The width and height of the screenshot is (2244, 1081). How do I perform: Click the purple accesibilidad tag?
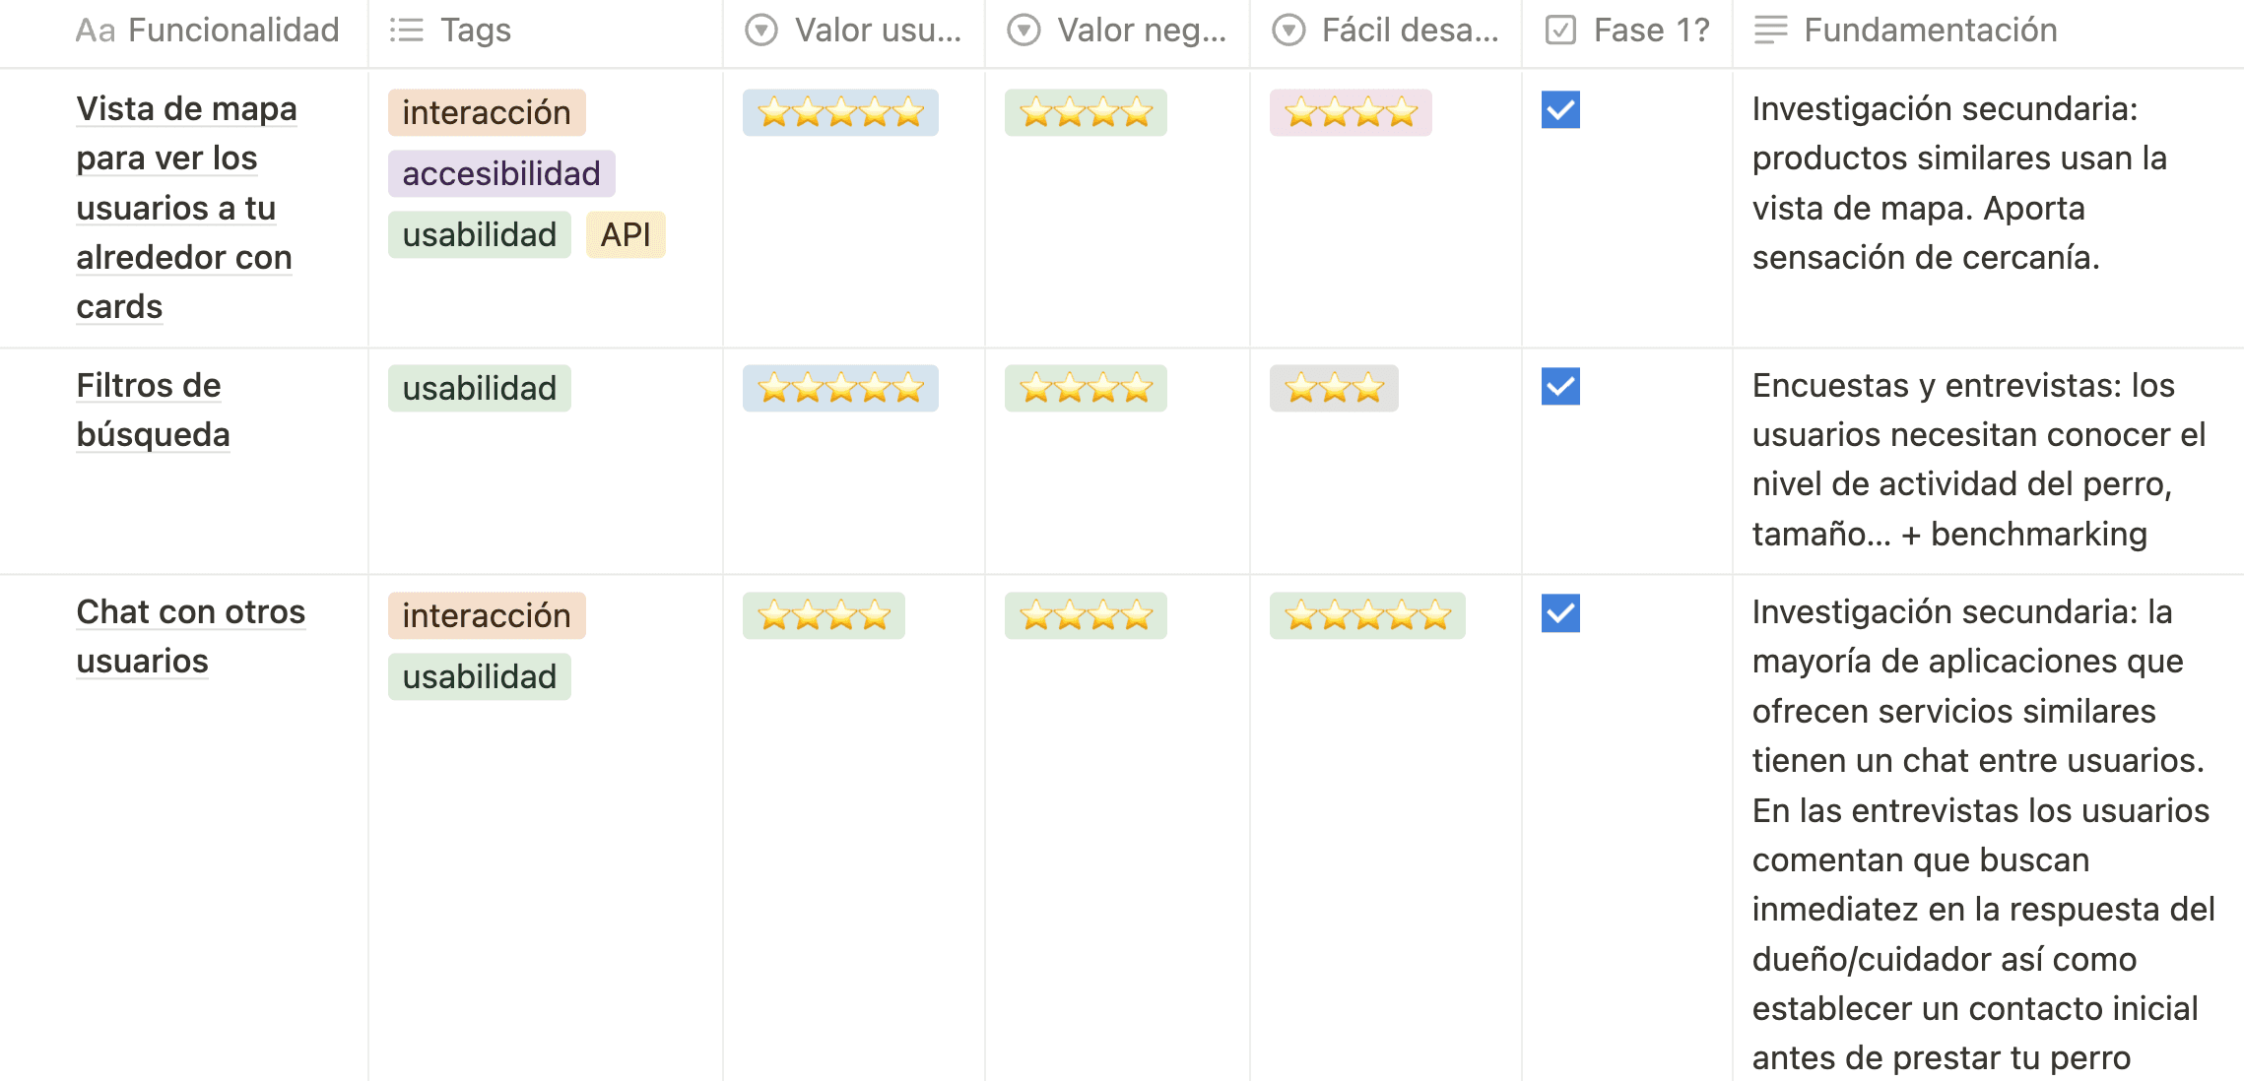click(501, 173)
